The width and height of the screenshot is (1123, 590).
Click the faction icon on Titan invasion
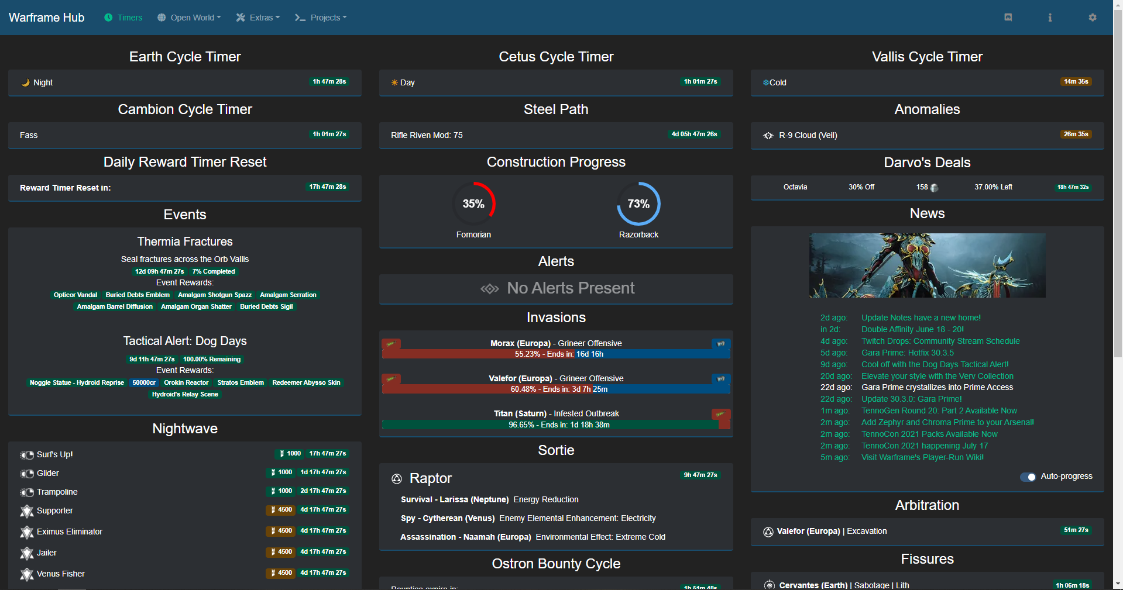coord(721,414)
